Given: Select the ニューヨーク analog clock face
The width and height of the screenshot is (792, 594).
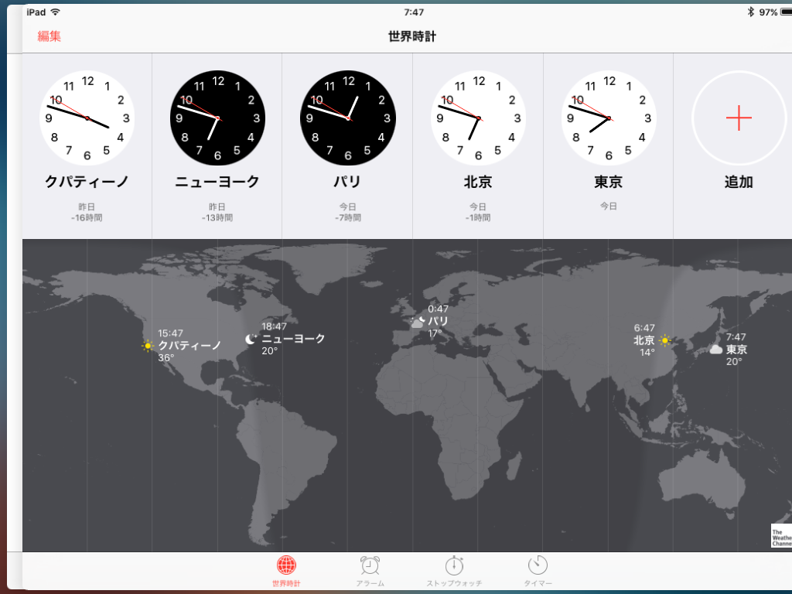Looking at the screenshot, I should coord(217,118).
